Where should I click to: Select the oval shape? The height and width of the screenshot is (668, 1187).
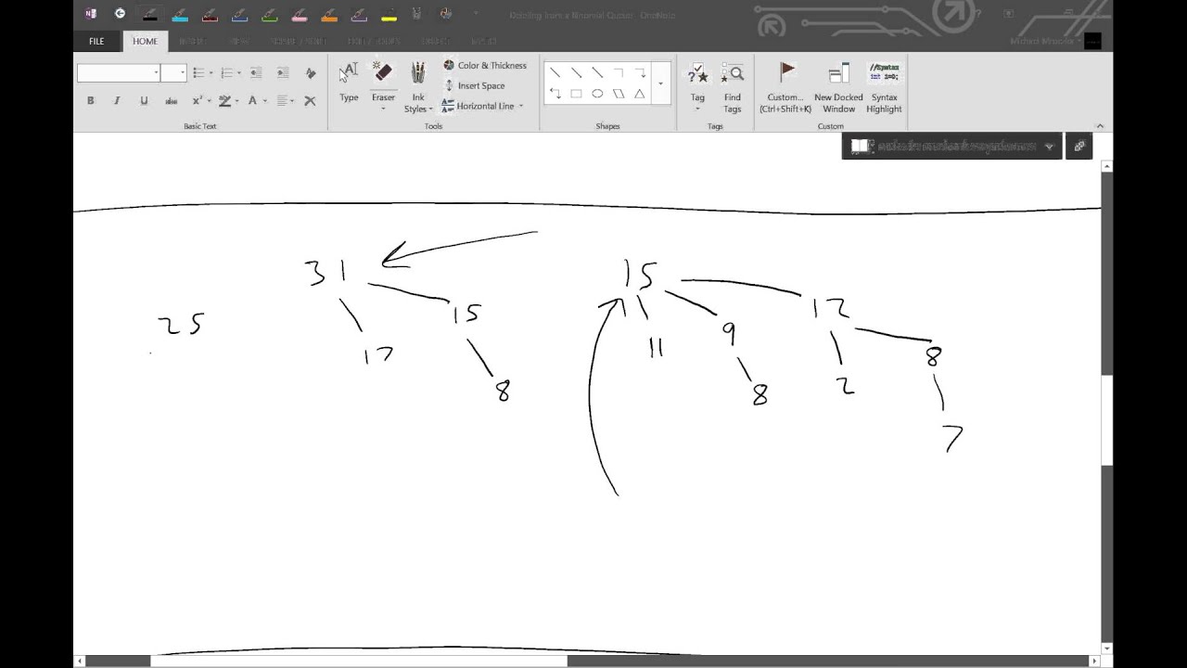point(597,94)
